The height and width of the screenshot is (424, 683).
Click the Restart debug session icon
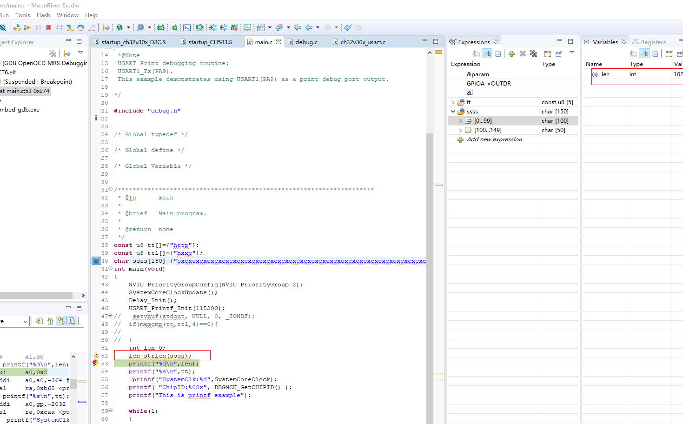pos(17,27)
